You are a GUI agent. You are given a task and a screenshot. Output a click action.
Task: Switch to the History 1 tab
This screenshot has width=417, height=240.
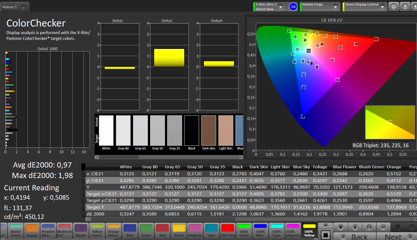tap(10, 7)
